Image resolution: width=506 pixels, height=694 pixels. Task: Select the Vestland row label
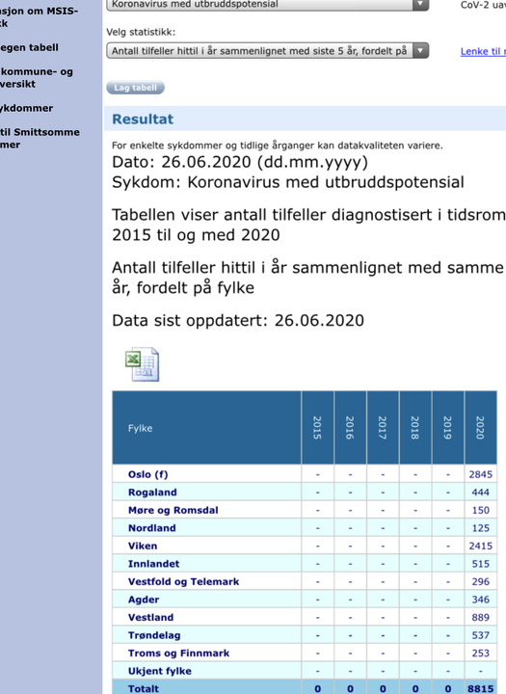click(150, 617)
